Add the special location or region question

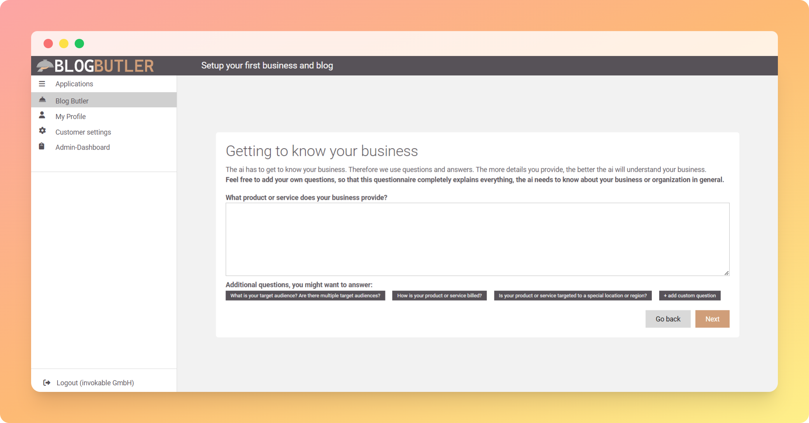[x=573, y=296]
